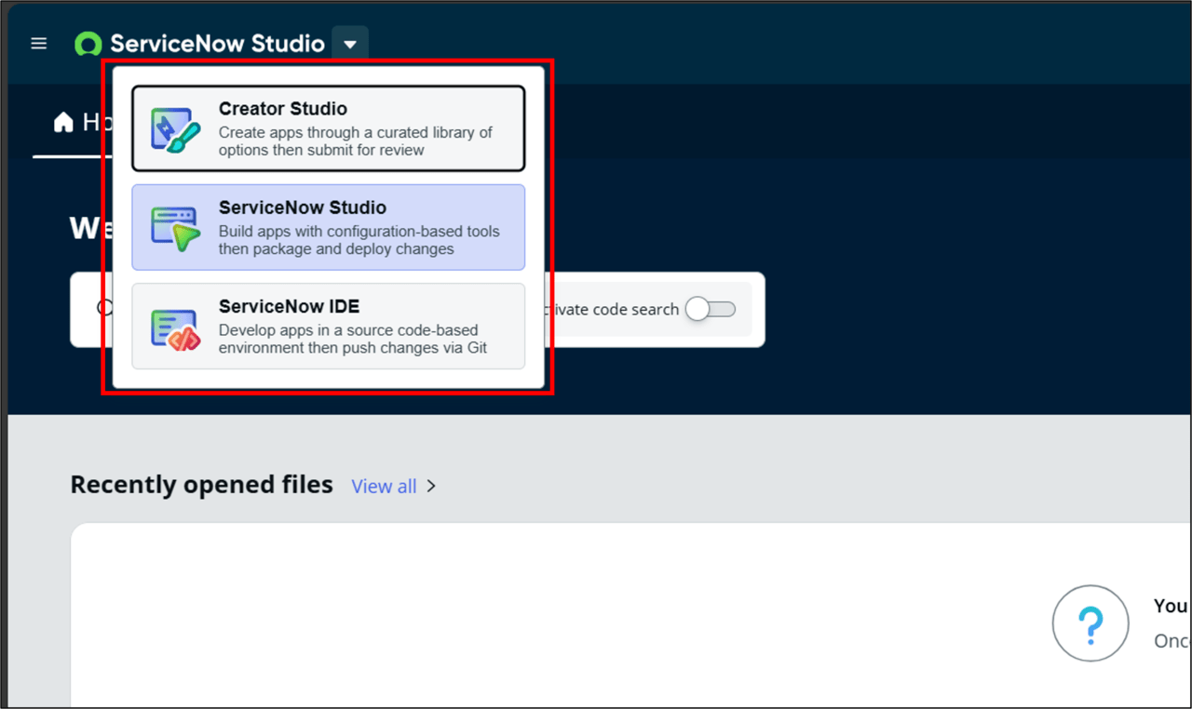The height and width of the screenshot is (709, 1192).
Task: Click the Recently opened files heading
Action: click(201, 485)
